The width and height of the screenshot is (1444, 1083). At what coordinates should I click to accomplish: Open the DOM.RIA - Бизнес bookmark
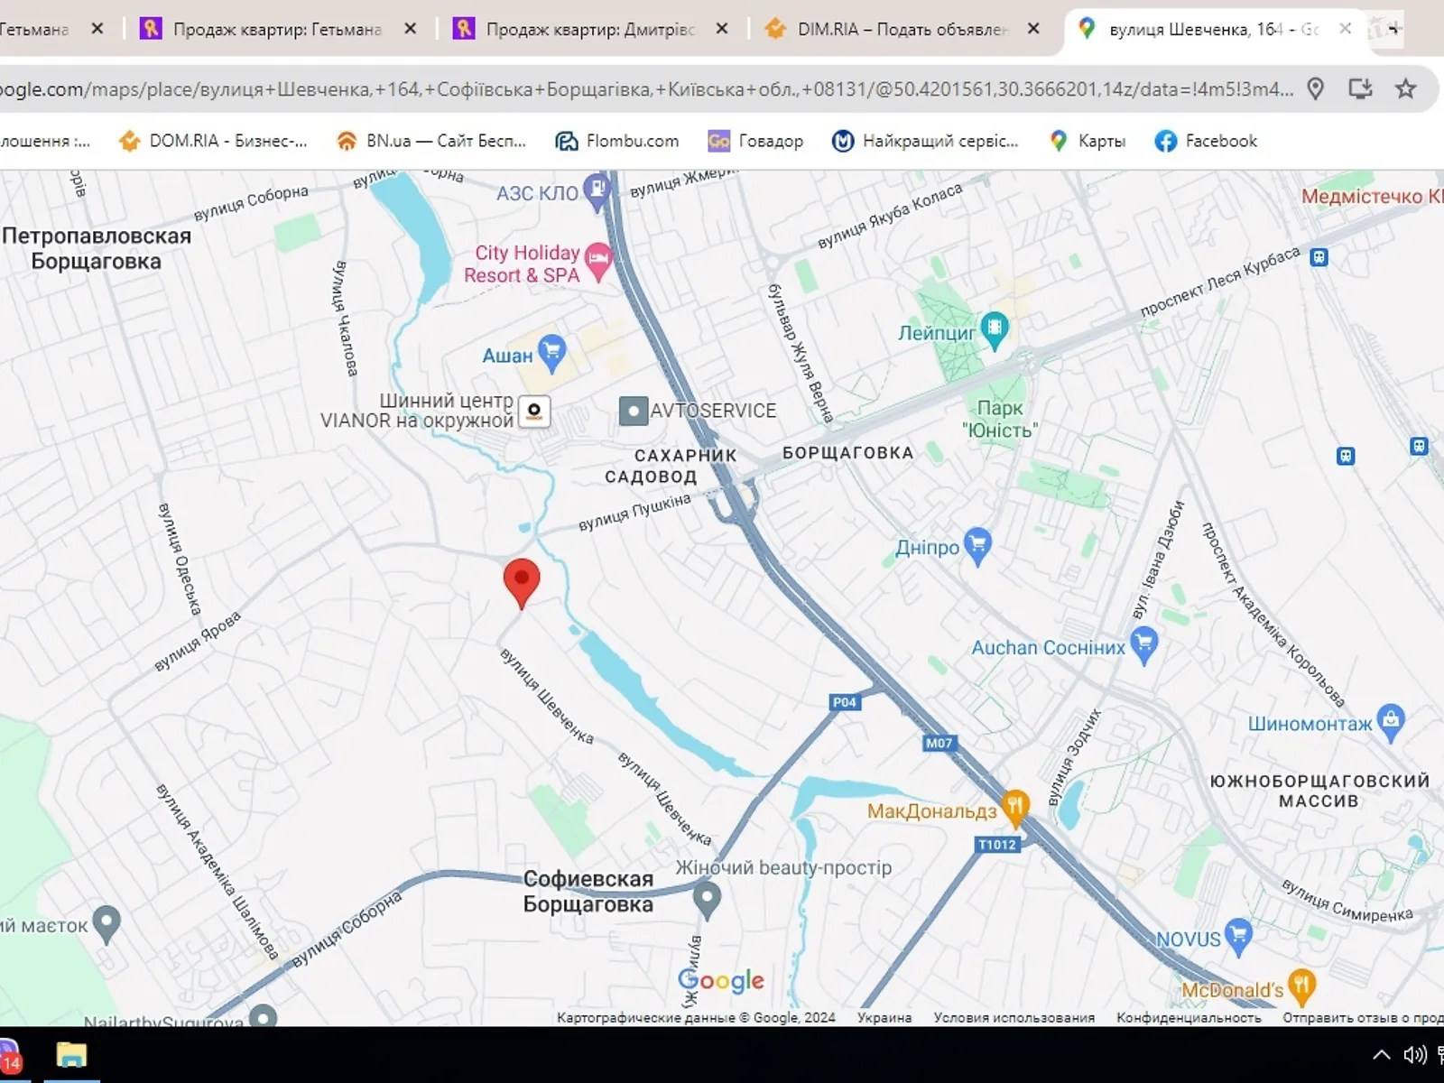(213, 141)
